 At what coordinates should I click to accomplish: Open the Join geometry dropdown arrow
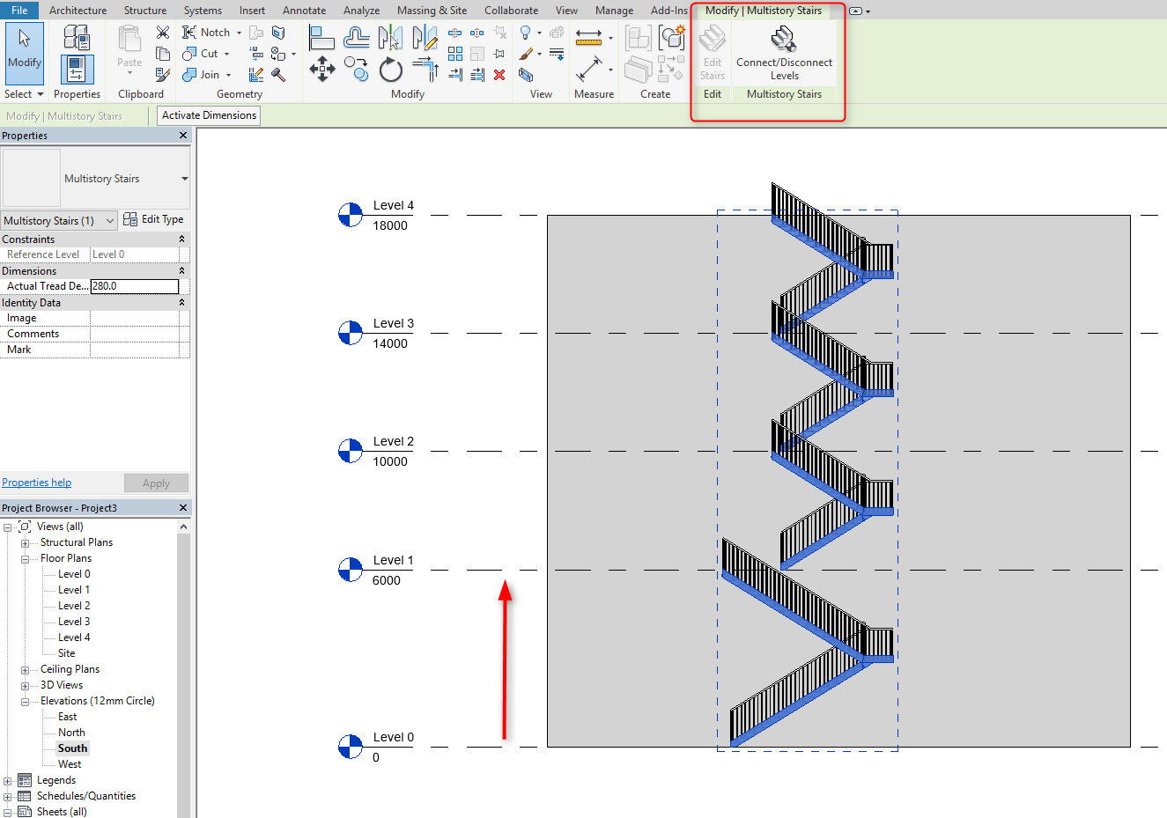pos(228,75)
